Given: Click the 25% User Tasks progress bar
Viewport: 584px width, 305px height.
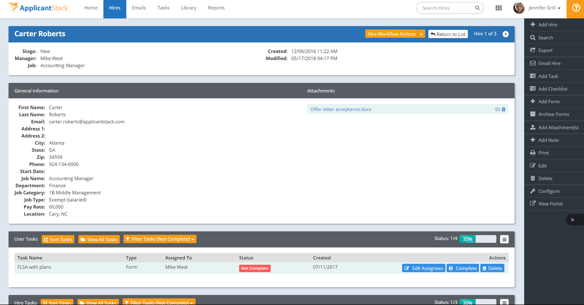Looking at the screenshot, I should tap(478, 239).
